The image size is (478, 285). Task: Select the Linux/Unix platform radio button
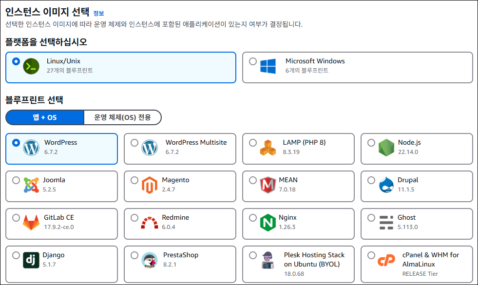click(16, 61)
